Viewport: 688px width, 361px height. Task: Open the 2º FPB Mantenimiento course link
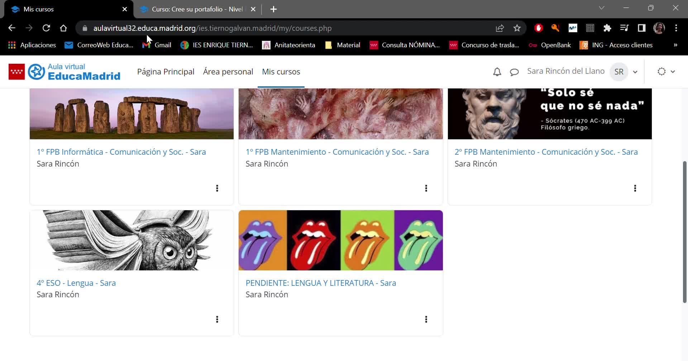(546, 152)
